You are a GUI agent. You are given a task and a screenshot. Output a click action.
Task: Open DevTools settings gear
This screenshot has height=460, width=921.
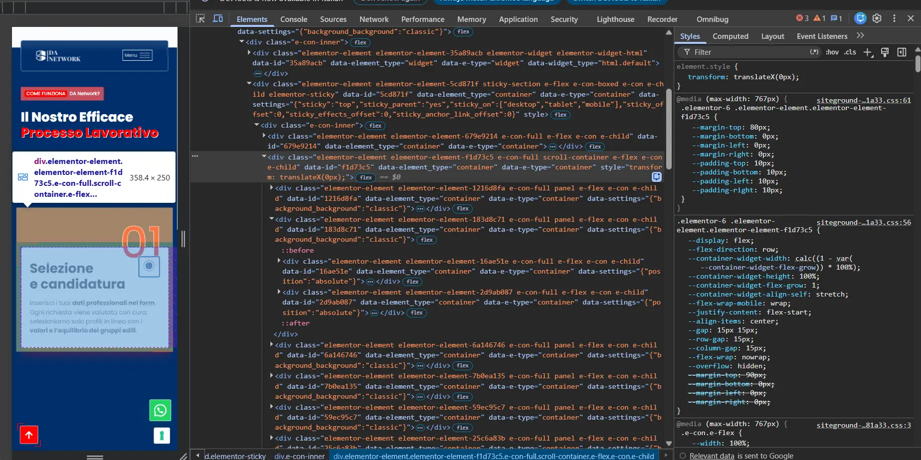[x=877, y=18]
